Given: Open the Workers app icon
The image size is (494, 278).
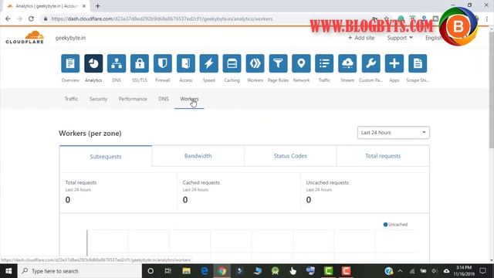Looking at the screenshot, I should point(255,63).
